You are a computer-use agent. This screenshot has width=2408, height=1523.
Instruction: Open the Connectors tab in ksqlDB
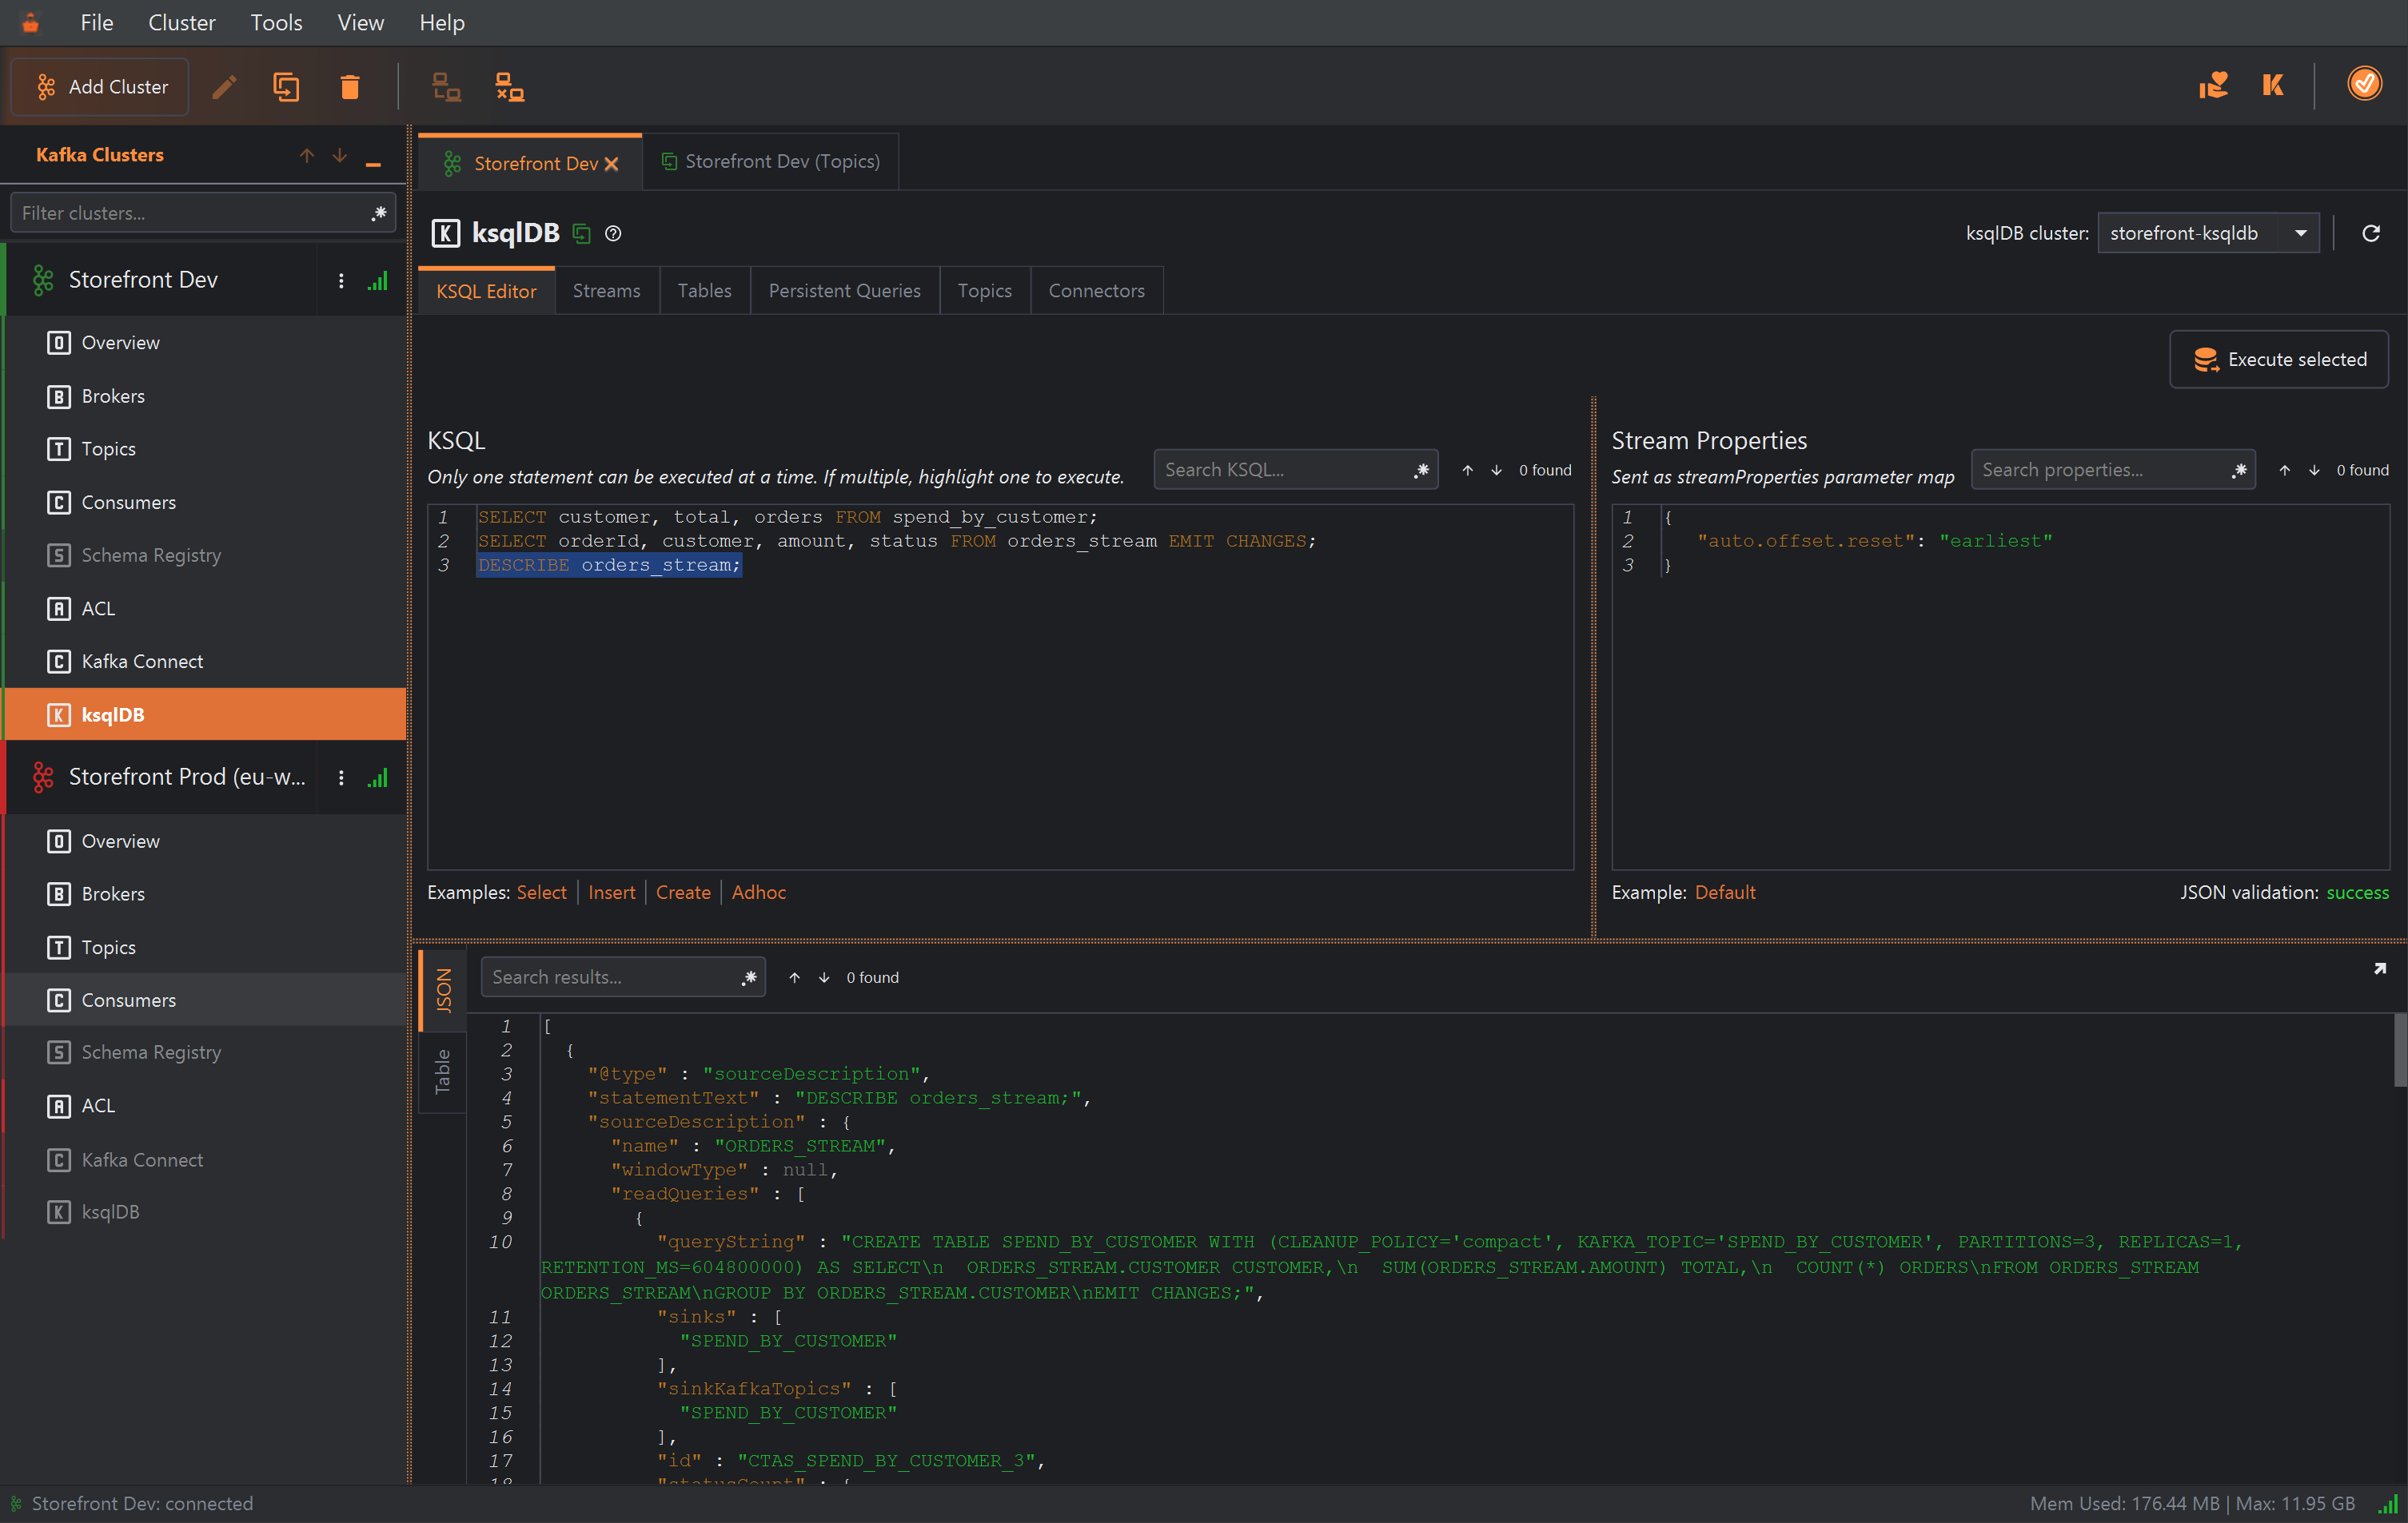click(x=1096, y=291)
